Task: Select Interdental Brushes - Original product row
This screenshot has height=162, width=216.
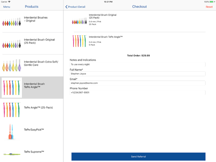Action: click(32, 22)
